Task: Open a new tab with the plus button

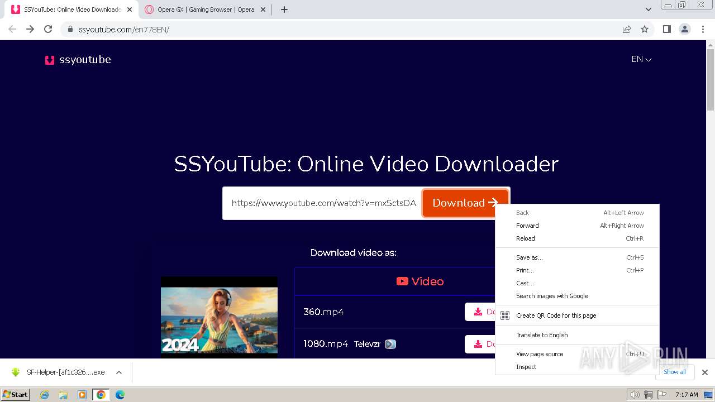Action: [284, 9]
